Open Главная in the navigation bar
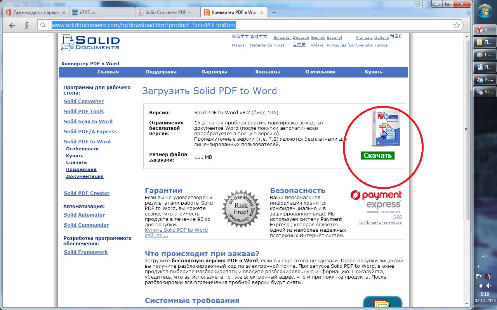497x310 pixels. point(108,72)
